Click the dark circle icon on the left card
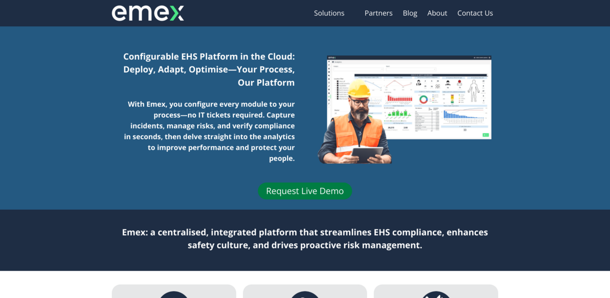Screen dimensions: 610x298 pyautogui.click(x=174, y=295)
